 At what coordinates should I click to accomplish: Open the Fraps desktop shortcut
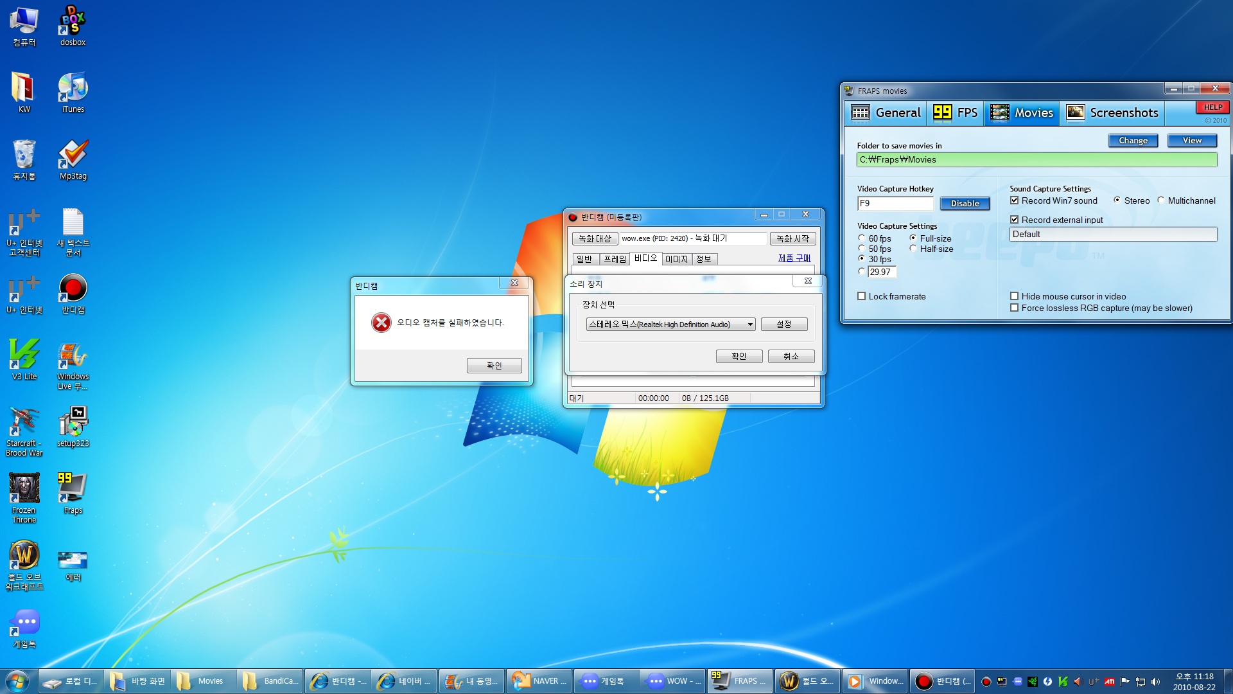73,494
